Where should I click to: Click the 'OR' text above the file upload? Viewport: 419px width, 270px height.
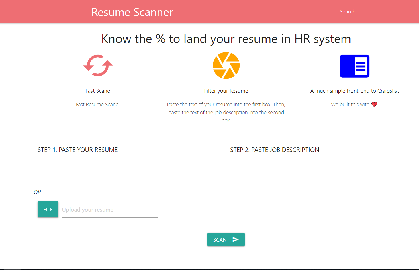pos(37,192)
